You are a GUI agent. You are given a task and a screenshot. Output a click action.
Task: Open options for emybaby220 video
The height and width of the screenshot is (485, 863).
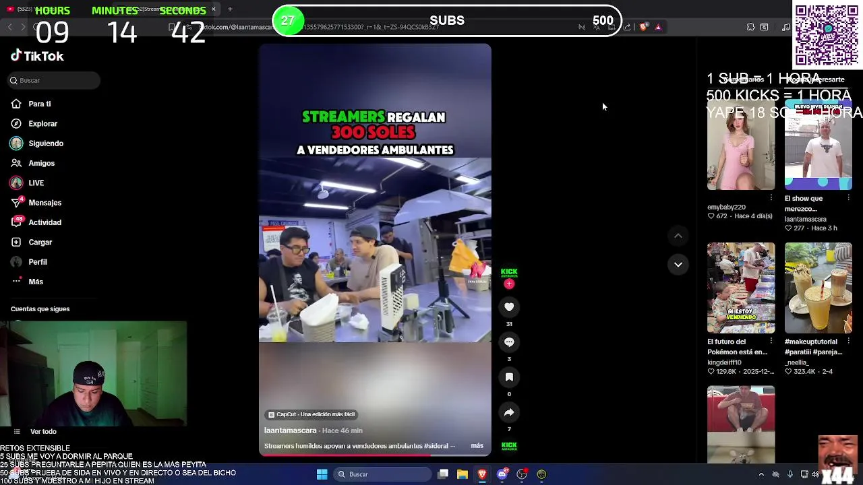[771, 198]
